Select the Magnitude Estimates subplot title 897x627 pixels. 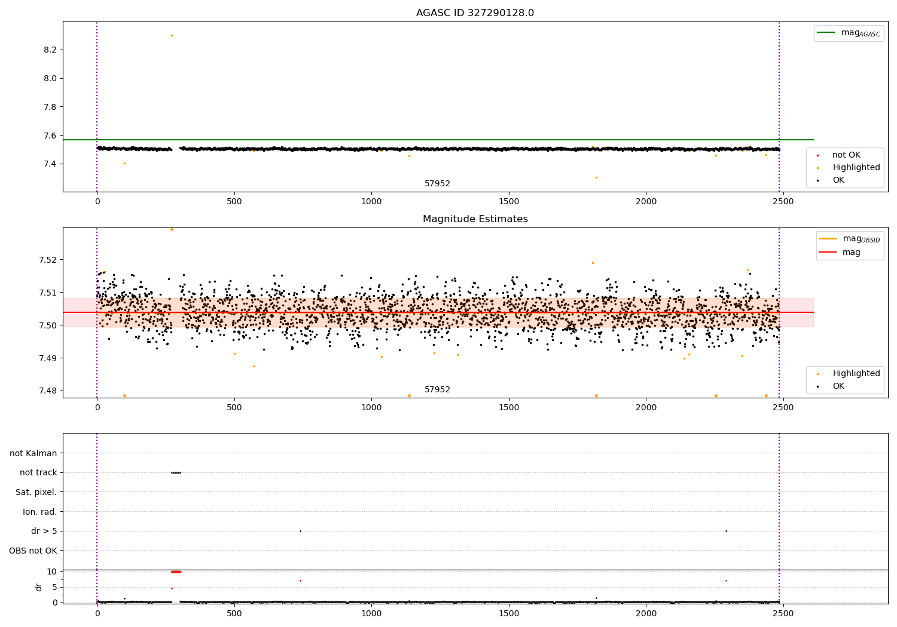(x=475, y=219)
